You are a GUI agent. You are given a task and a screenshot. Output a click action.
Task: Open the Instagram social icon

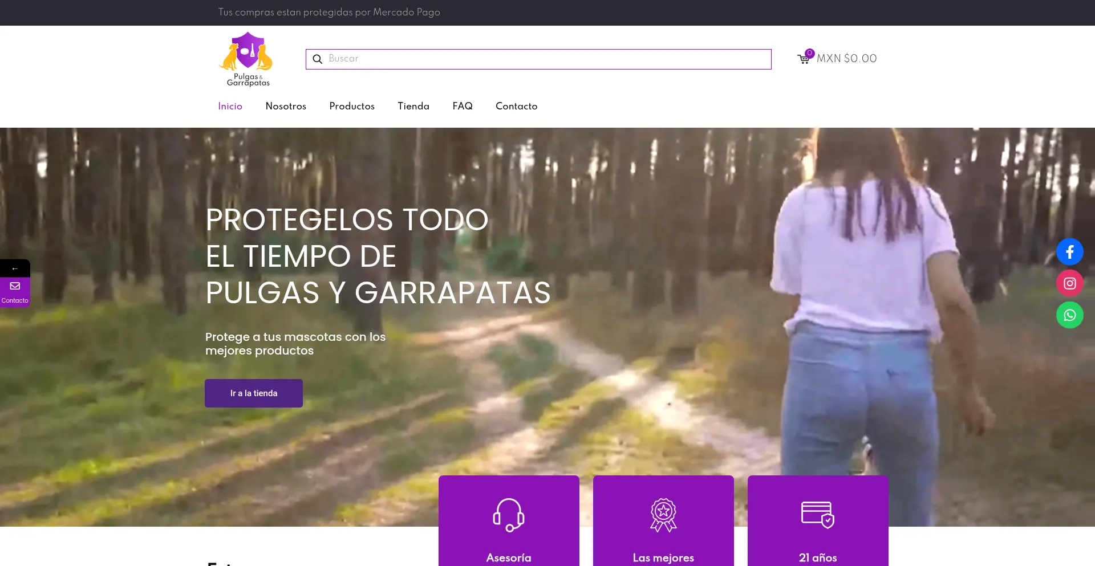1069,283
